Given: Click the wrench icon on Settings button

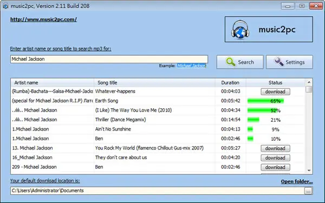Looking at the screenshot, I should pyautogui.click(x=279, y=62).
